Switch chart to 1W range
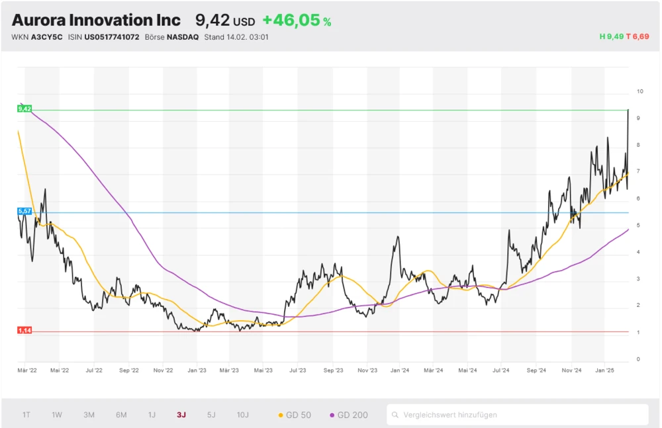 pos(57,415)
